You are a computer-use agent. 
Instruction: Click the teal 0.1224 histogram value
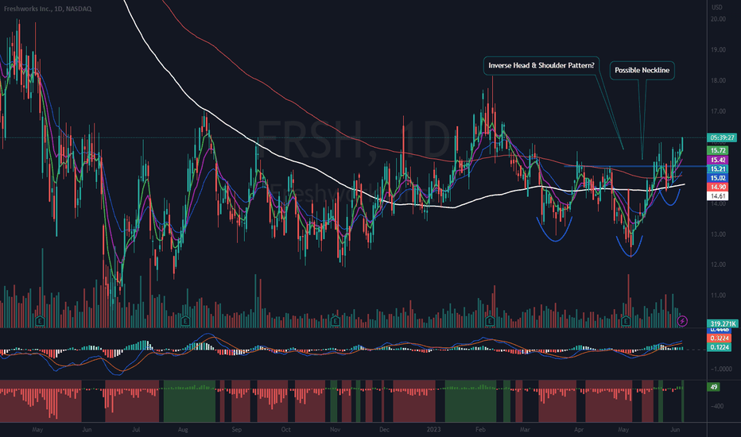pyautogui.click(x=720, y=347)
